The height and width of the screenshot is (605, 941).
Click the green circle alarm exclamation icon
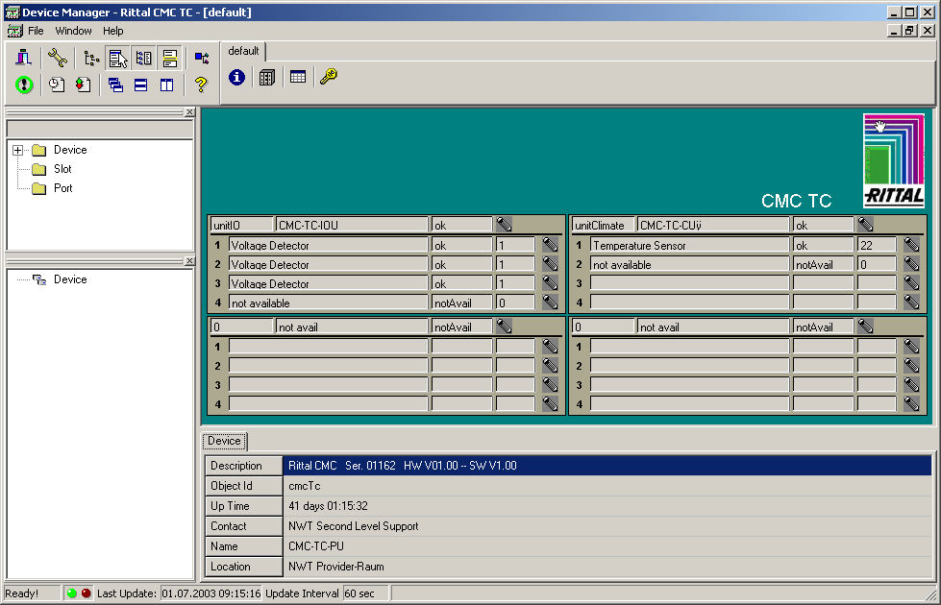point(24,85)
